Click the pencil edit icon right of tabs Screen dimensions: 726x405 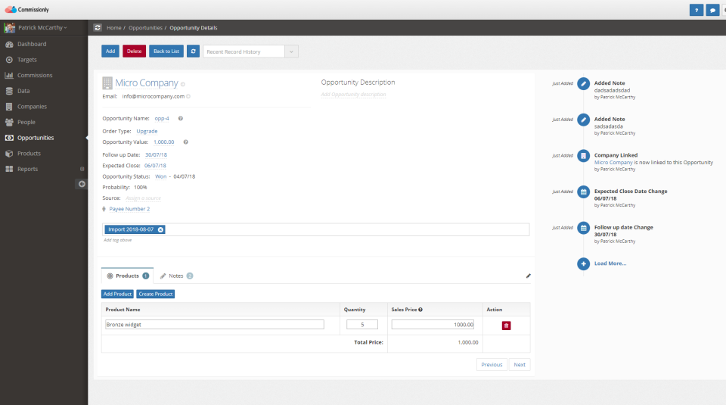click(x=529, y=276)
